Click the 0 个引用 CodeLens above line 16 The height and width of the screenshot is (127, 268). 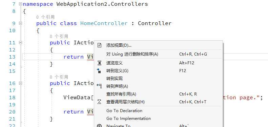59,77
